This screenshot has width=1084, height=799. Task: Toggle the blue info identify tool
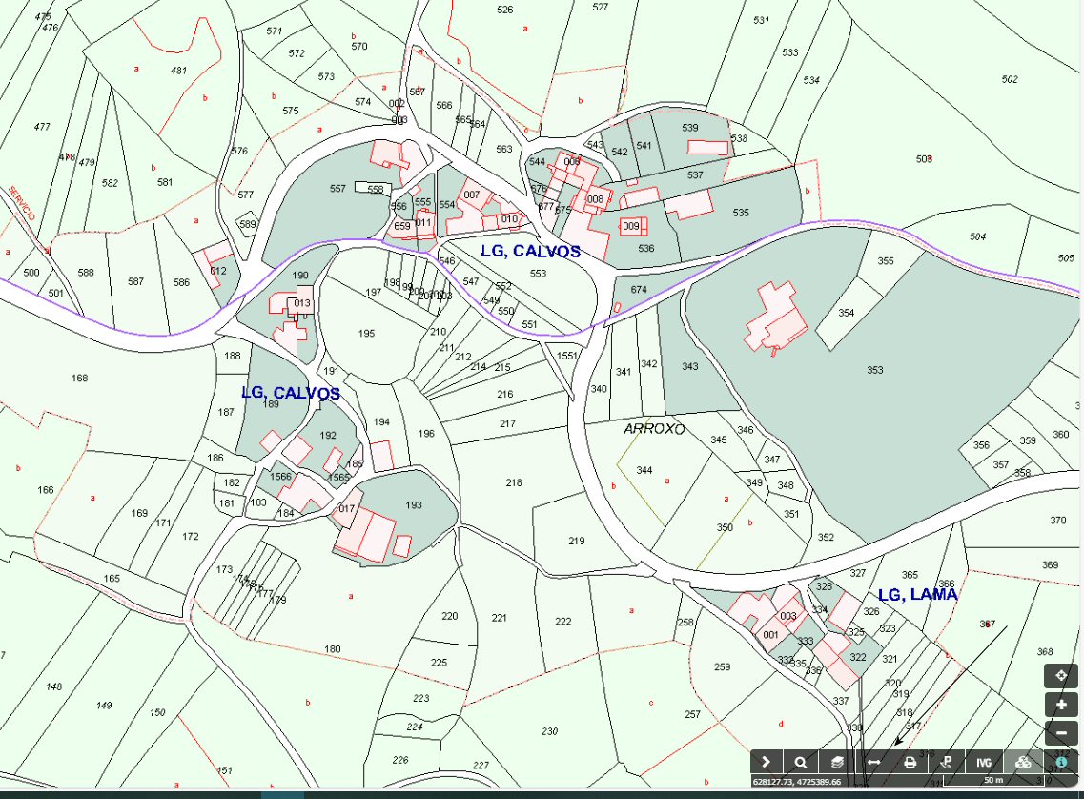tap(1061, 762)
